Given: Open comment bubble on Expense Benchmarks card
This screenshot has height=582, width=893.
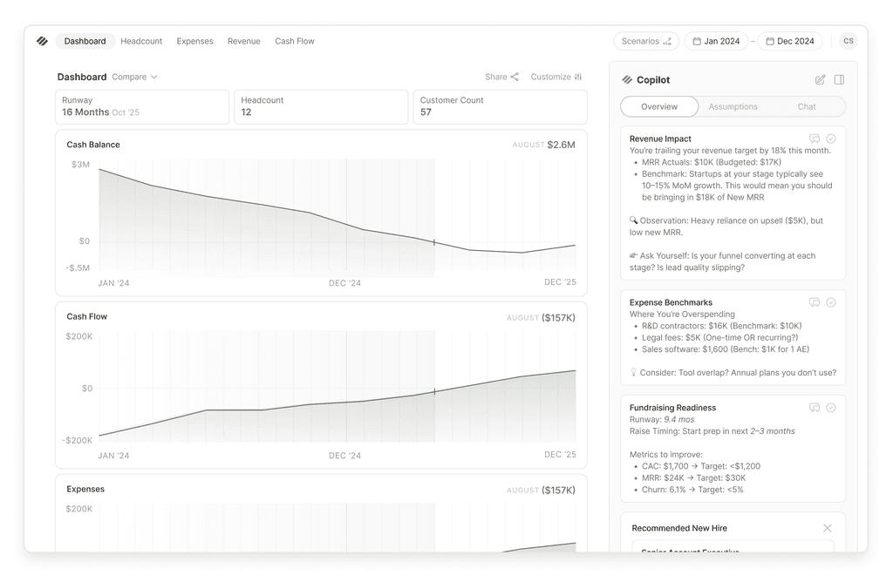Looking at the screenshot, I should click(x=814, y=301).
